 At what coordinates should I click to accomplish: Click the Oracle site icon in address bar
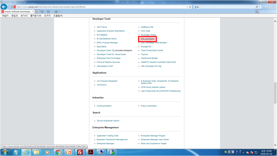tap(15, 7)
